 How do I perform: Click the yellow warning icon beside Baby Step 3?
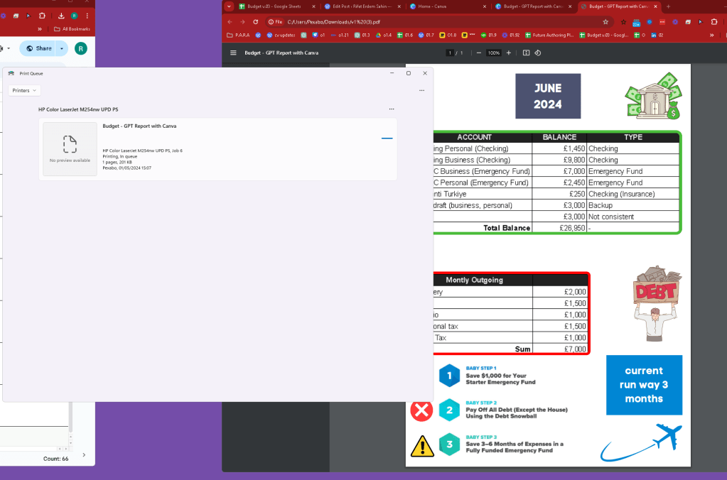(422, 446)
